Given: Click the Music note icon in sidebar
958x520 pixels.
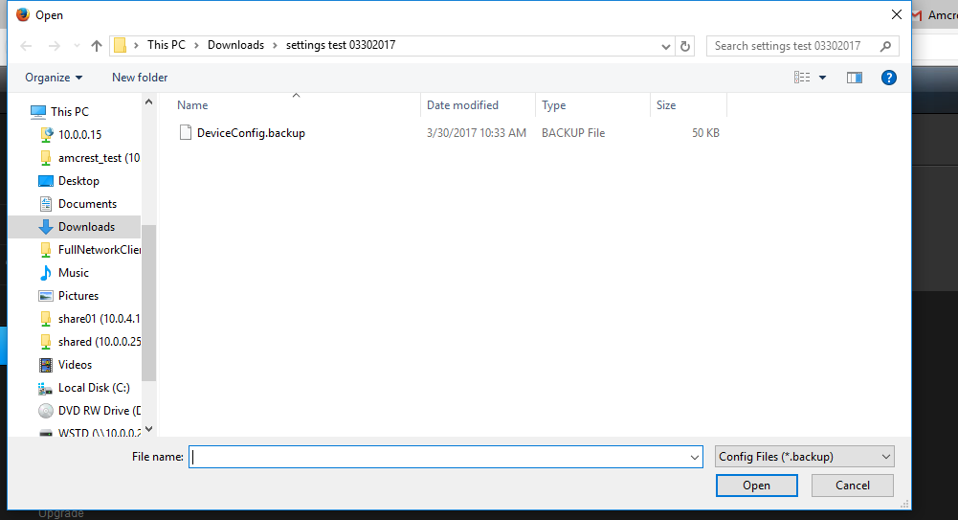Looking at the screenshot, I should pyautogui.click(x=46, y=273).
